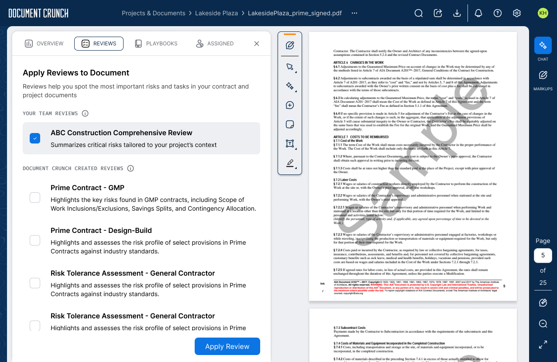Viewport: 557px width, 362px height.
Task: Click the expand fullscreen arrows icon
Action: tap(543, 345)
